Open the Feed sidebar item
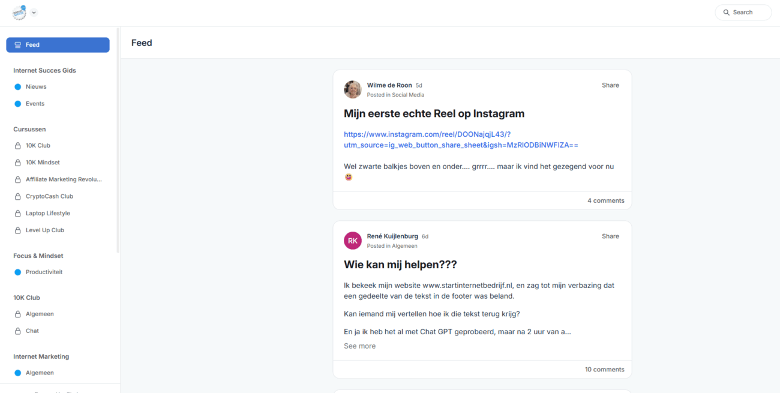This screenshot has width=780, height=393. (58, 45)
